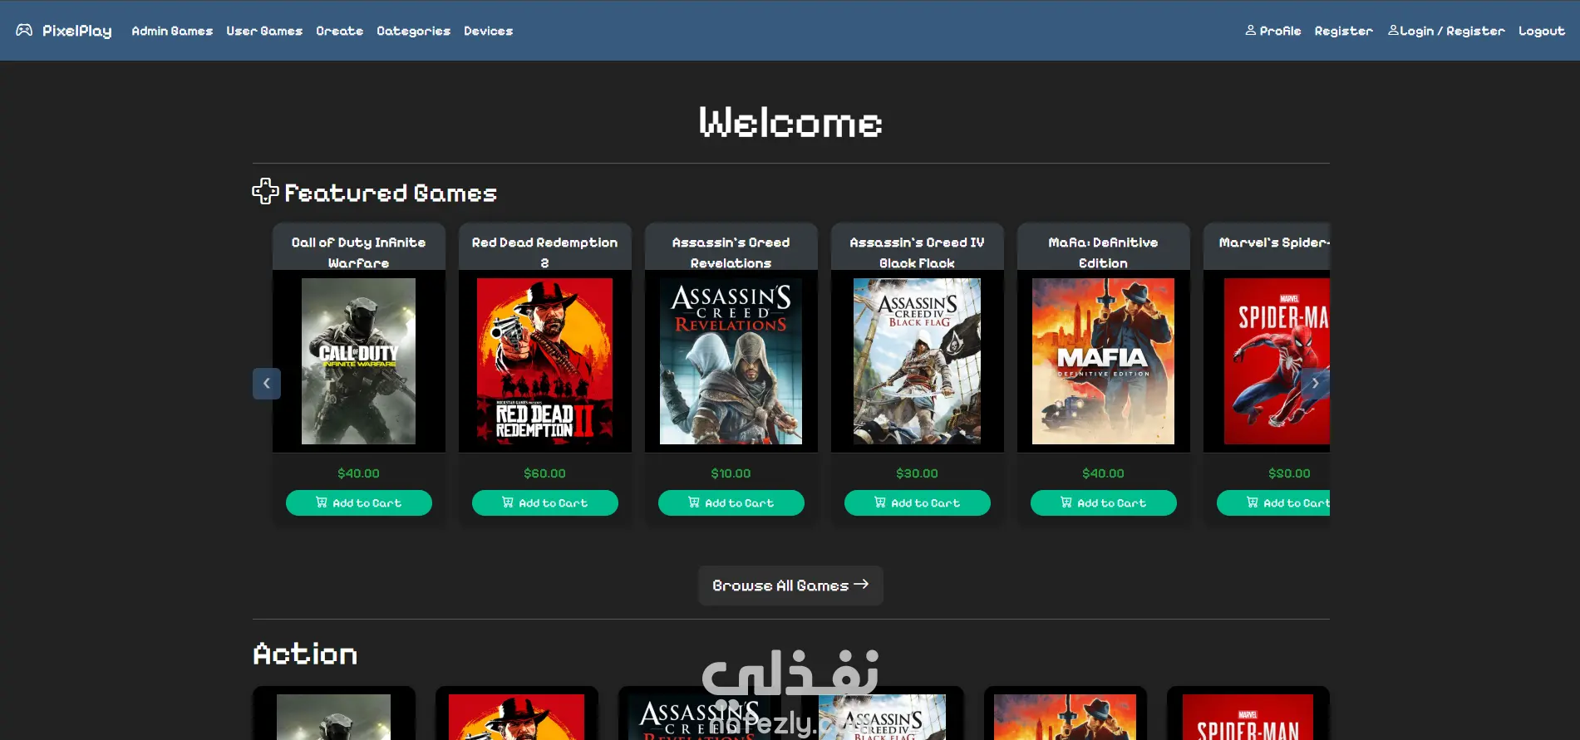
Task: Open Call of Duty cover in Action row
Action: point(333,717)
